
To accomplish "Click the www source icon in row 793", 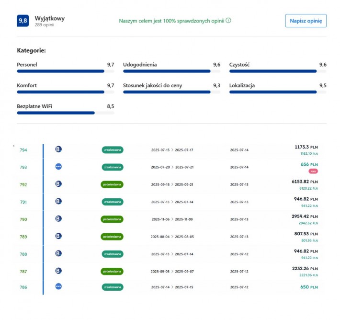I will coord(58,167).
